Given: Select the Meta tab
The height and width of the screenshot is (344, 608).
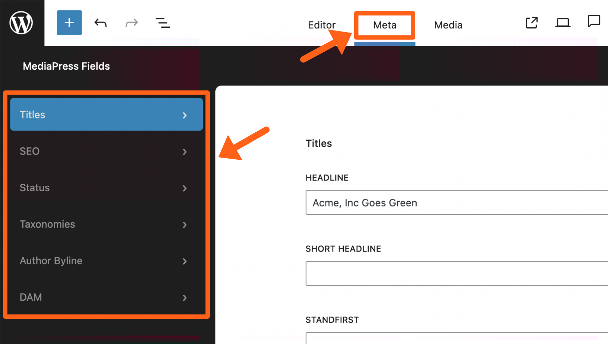Looking at the screenshot, I should [384, 25].
